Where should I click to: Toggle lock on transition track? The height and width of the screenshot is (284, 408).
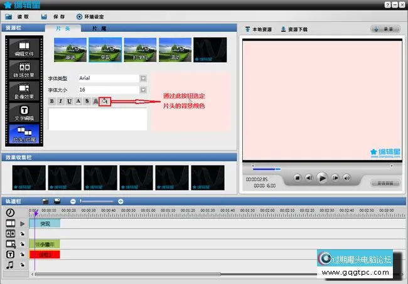coord(23,234)
